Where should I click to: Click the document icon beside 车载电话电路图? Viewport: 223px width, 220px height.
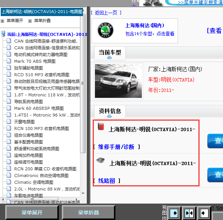point(9,195)
